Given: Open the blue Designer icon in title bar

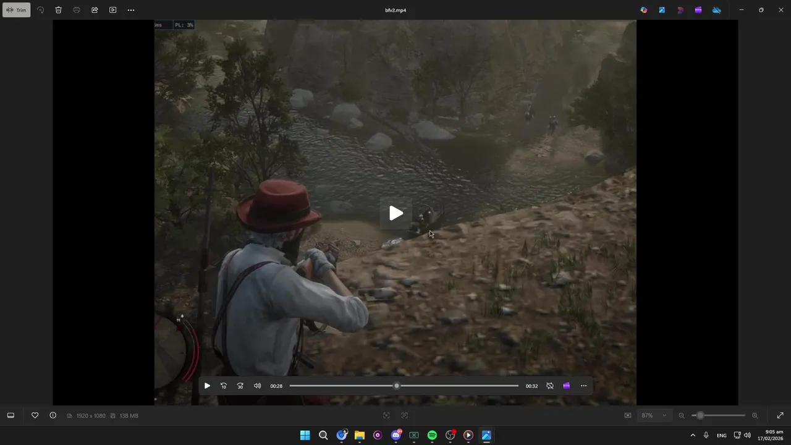Looking at the screenshot, I should pyautogui.click(x=662, y=10).
